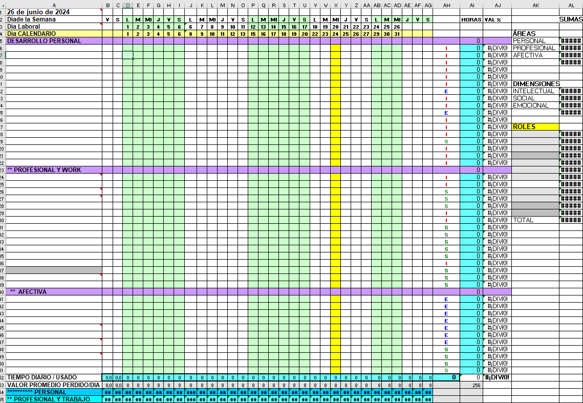This screenshot has width=583, height=403.
Task: Click the cell showing 256 in column AI
Action: [477, 385]
